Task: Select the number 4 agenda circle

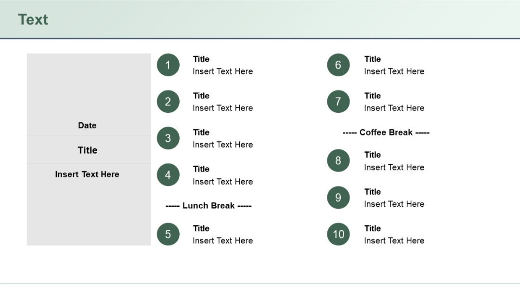Action: (x=168, y=174)
